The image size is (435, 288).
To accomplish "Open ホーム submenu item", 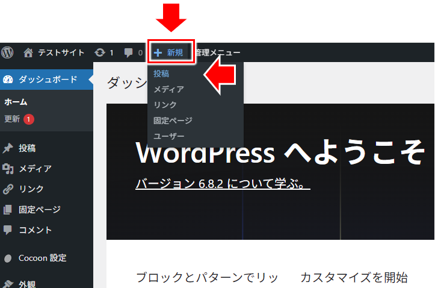I will pos(16,102).
